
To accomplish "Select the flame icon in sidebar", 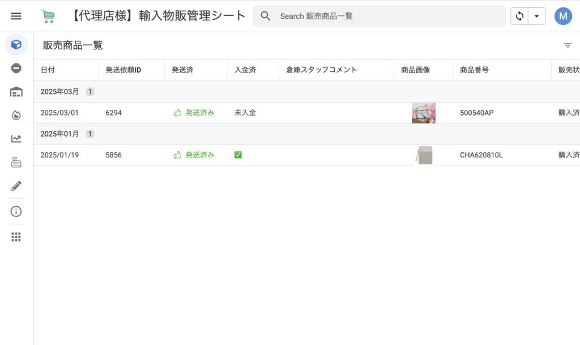I will (16, 116).
